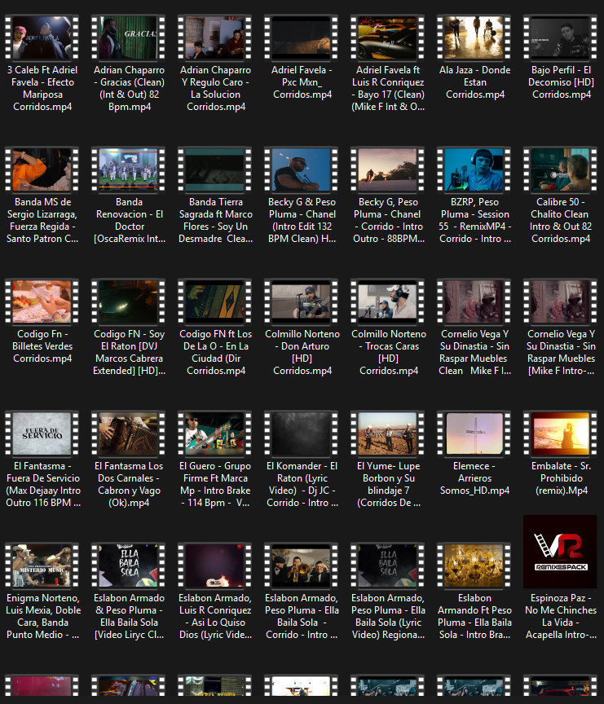Select Codigo FN - Soy El Raton thumbnail

click(129, 301)
